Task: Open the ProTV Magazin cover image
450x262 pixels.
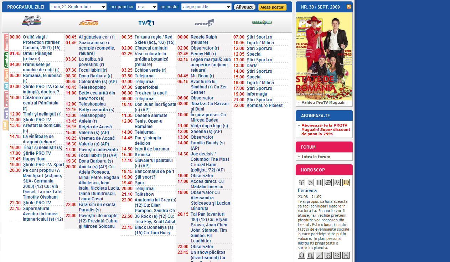Action: 324,56
